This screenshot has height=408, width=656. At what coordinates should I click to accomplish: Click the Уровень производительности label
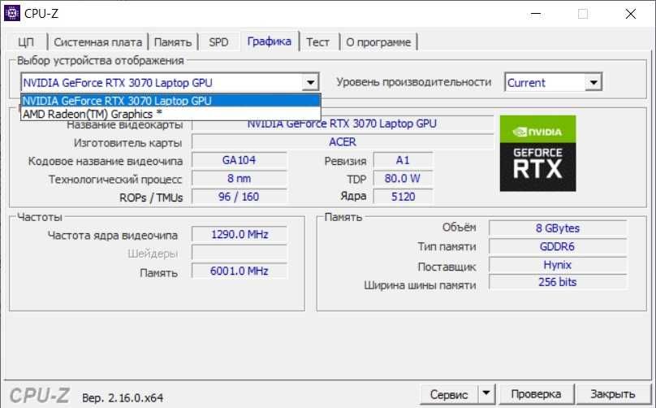pos(414,82)
